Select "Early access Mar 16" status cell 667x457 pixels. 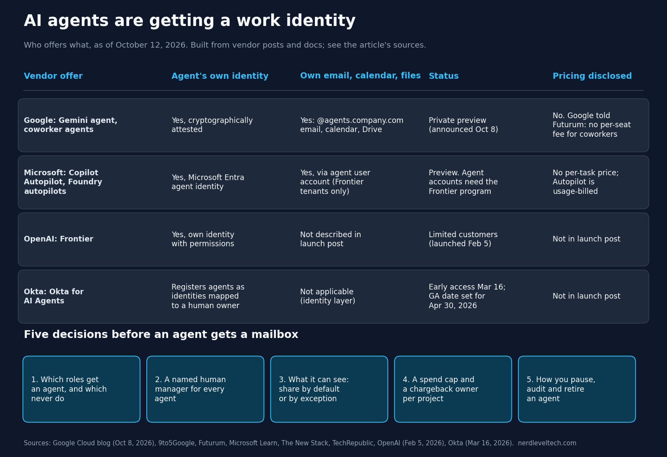[467, 296]
